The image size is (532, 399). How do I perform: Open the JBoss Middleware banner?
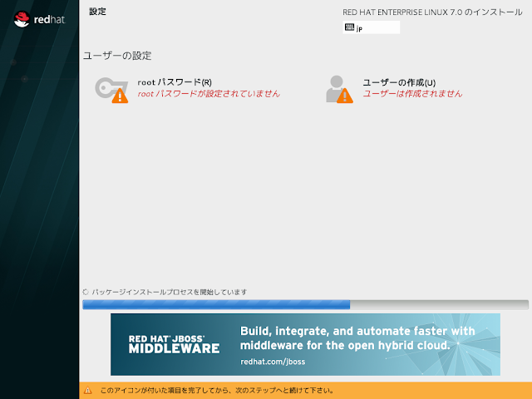pos(305,344)
